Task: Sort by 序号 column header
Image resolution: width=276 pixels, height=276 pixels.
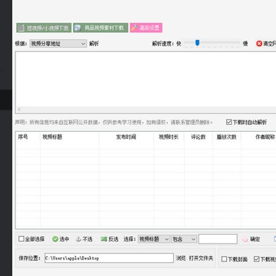Action: pyautogui.click(x=28, y=137)
